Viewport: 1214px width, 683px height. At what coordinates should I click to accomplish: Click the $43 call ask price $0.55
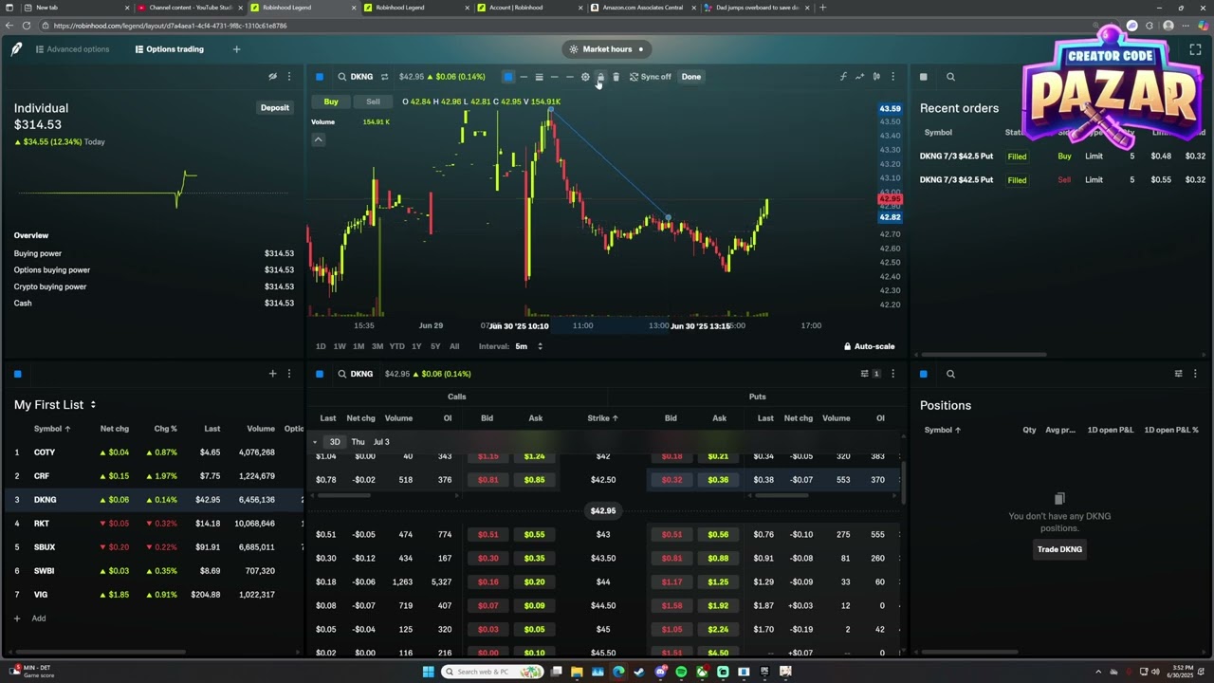pyautogui.click(x=535, y=534)
